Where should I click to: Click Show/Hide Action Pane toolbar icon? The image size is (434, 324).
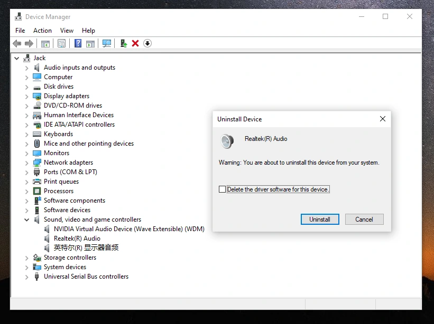pos(90,43)
